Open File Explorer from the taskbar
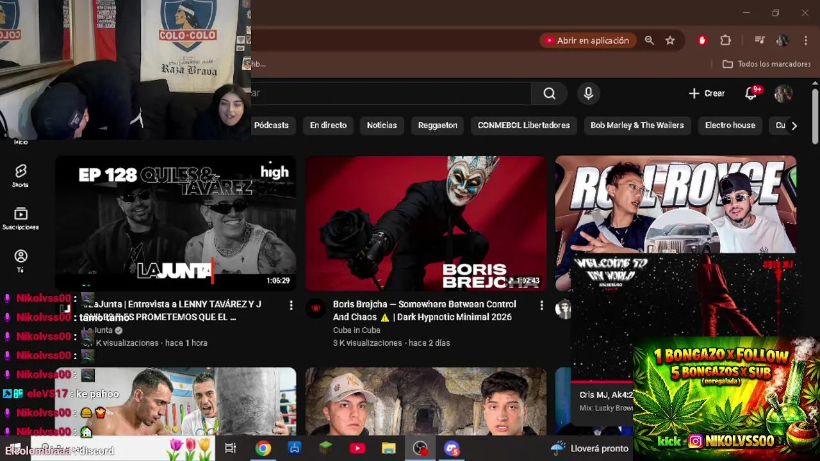820x461 pixels. [x=388, y=448]
